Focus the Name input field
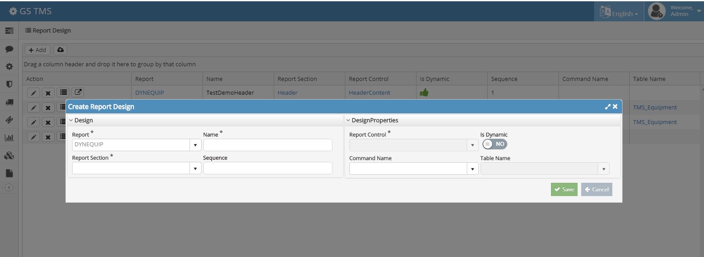This screenshot has width=704, height=257. coord(267,145)
